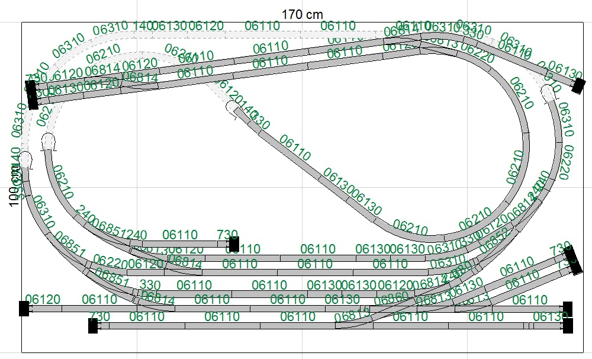Image resolution: width=592 pixels, height=359 pixels.
Task: Click the slanted buffer stop on the right edge
Action: [574, 259]
